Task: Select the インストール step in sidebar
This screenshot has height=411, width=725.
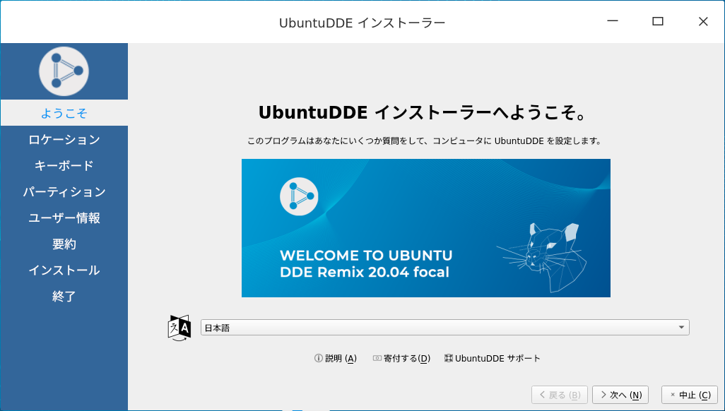Action: [64, 270]
